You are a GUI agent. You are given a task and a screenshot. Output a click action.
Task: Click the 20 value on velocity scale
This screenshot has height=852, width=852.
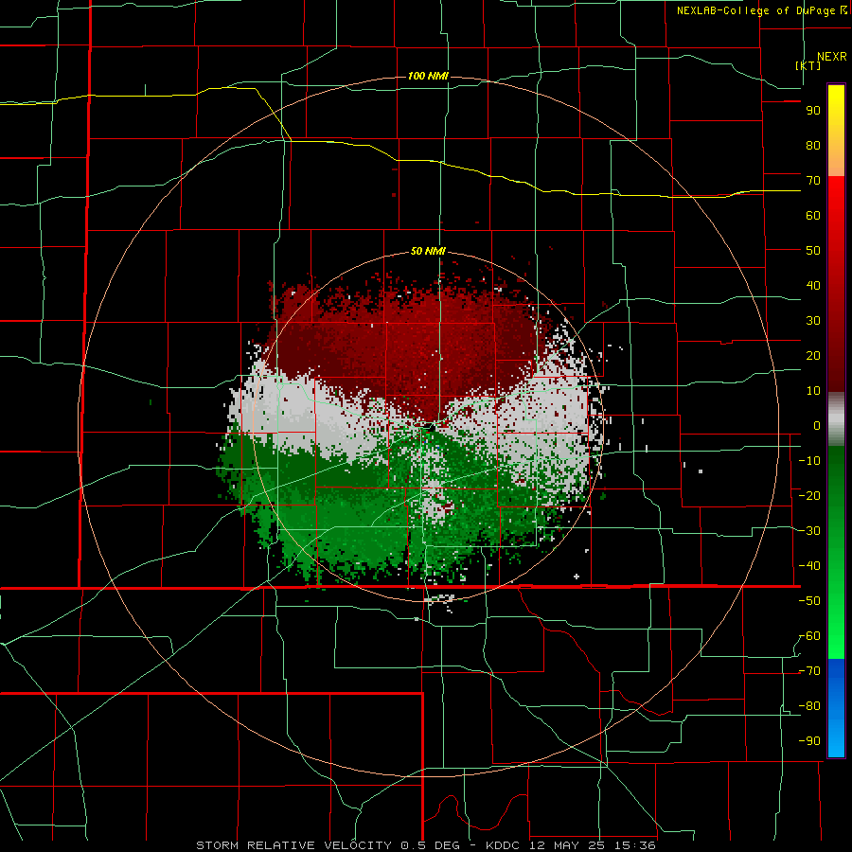pos(813,356)
